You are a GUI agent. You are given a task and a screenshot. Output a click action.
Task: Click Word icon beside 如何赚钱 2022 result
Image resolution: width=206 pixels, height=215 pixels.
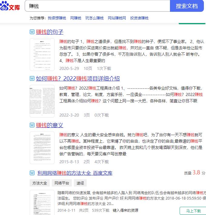point(32,79)
